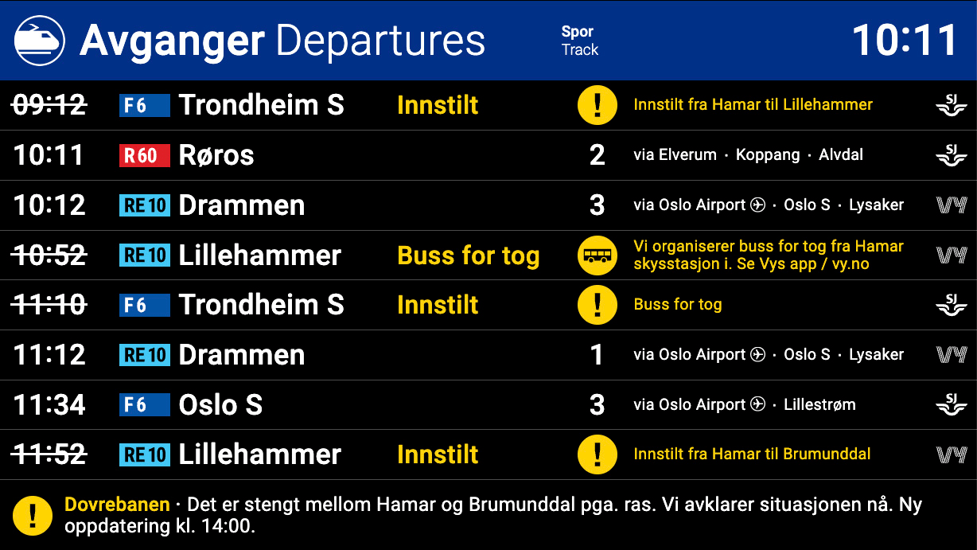
Task: Click track number 1 for 11:12 Drammen
Action: [597, 355]
